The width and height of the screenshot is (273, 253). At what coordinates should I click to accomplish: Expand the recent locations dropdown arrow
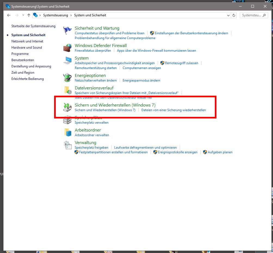(23, 15)
